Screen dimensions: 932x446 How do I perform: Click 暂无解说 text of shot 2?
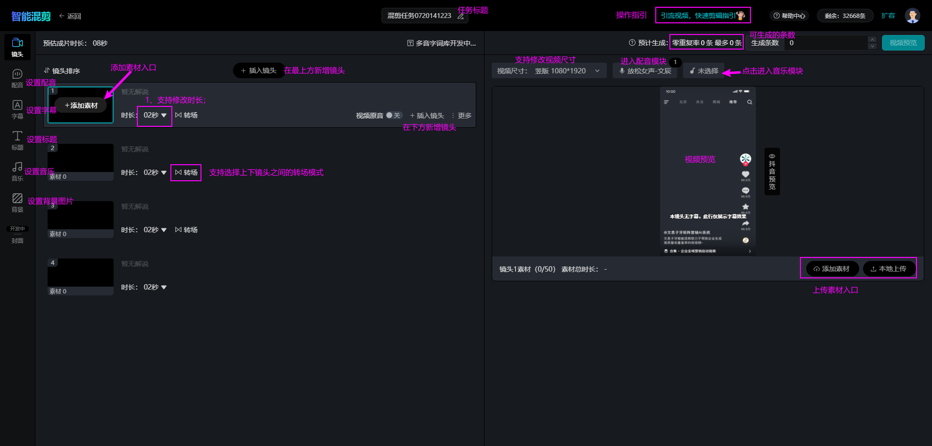click(x=135, y=149)
